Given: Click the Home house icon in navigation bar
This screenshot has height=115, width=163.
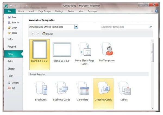Looking at the screenshot, I should click(x=44, y=34).
